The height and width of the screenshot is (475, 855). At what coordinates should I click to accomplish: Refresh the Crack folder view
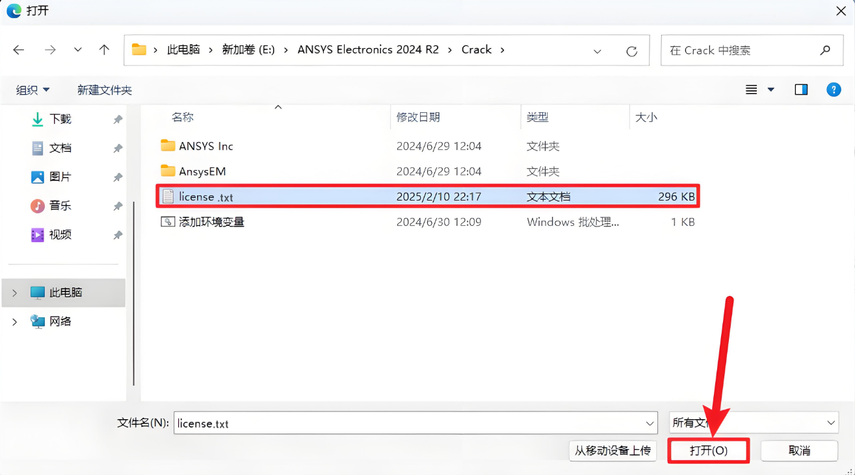coord(631,51)
